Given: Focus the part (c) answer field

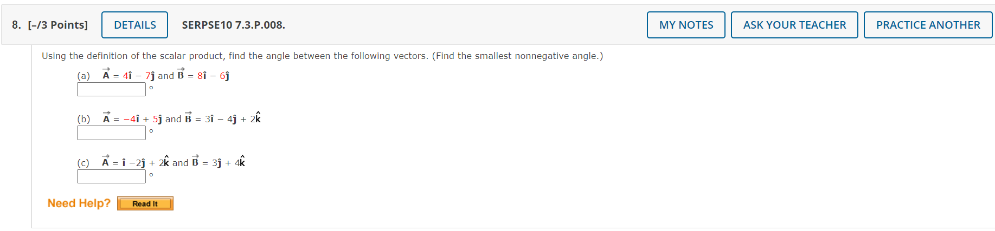Looking at the screenshot, I should point(111,176).
